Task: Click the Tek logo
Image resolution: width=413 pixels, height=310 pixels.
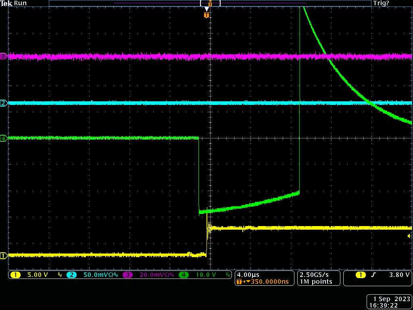Action: pyautogui.click(x=6, y=3)
